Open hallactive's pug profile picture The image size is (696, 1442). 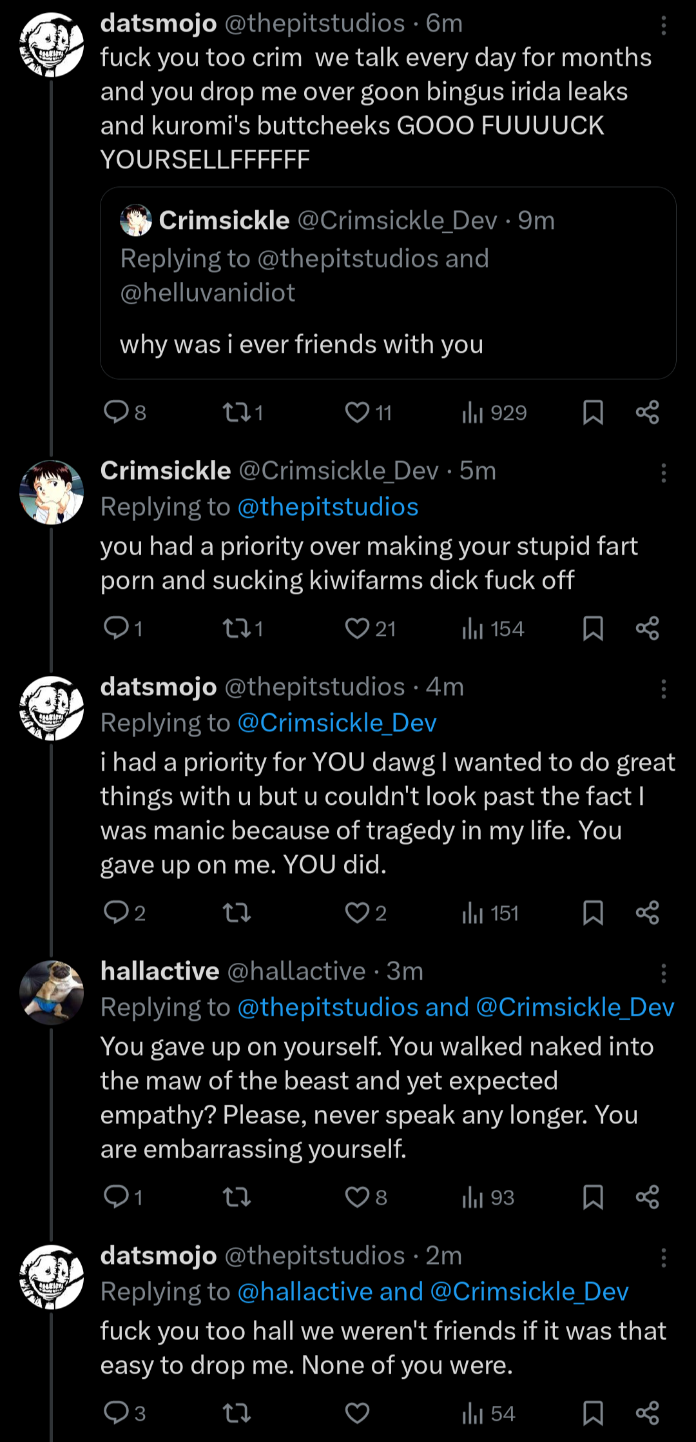52,993
